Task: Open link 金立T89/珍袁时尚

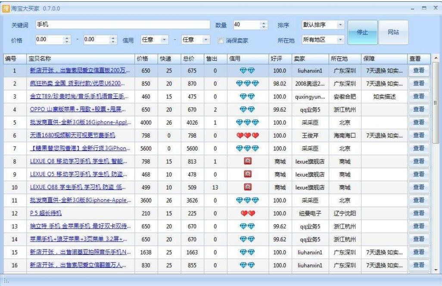Action: (x=79, y=97)
